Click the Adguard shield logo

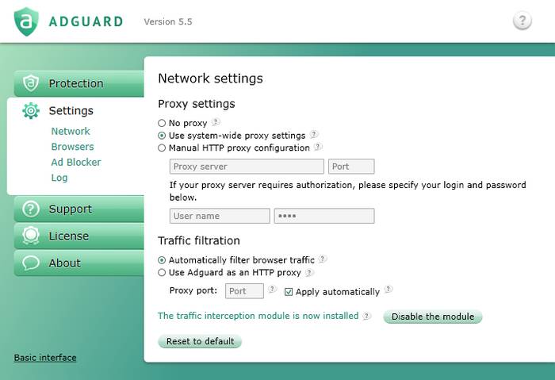click(26, 21)
